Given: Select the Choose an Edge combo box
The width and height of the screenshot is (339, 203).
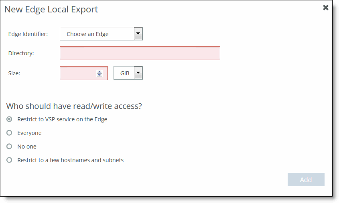Looking at the screenshot, I should coord(101,34).
